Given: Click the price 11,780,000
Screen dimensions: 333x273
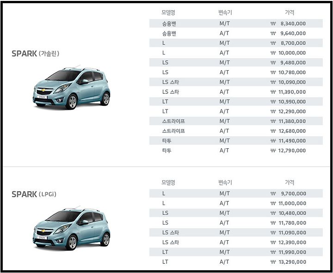Looking at the screenshot, I should tap(292, 223).
